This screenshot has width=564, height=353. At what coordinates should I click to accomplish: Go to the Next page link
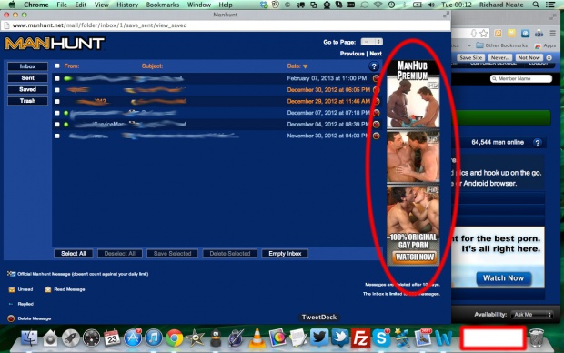[x=376, y=54]
